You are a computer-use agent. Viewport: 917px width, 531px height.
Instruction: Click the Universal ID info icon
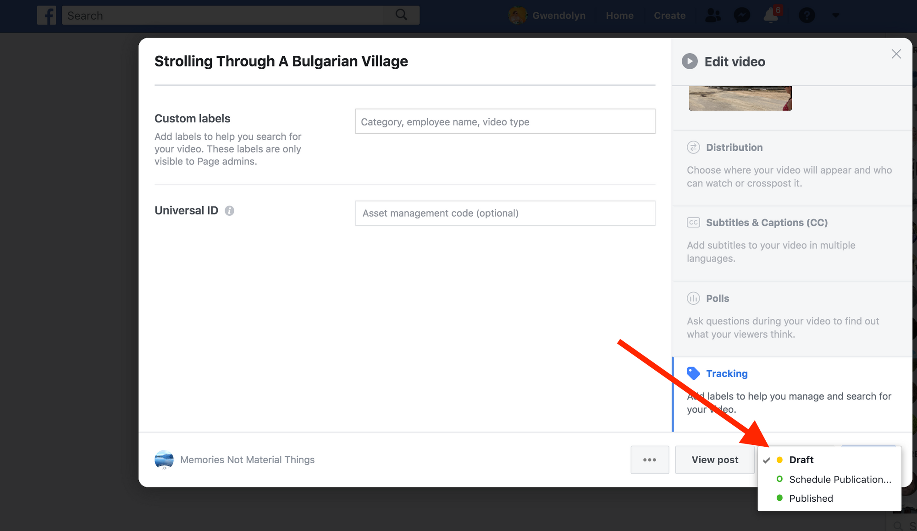[229, 211]
